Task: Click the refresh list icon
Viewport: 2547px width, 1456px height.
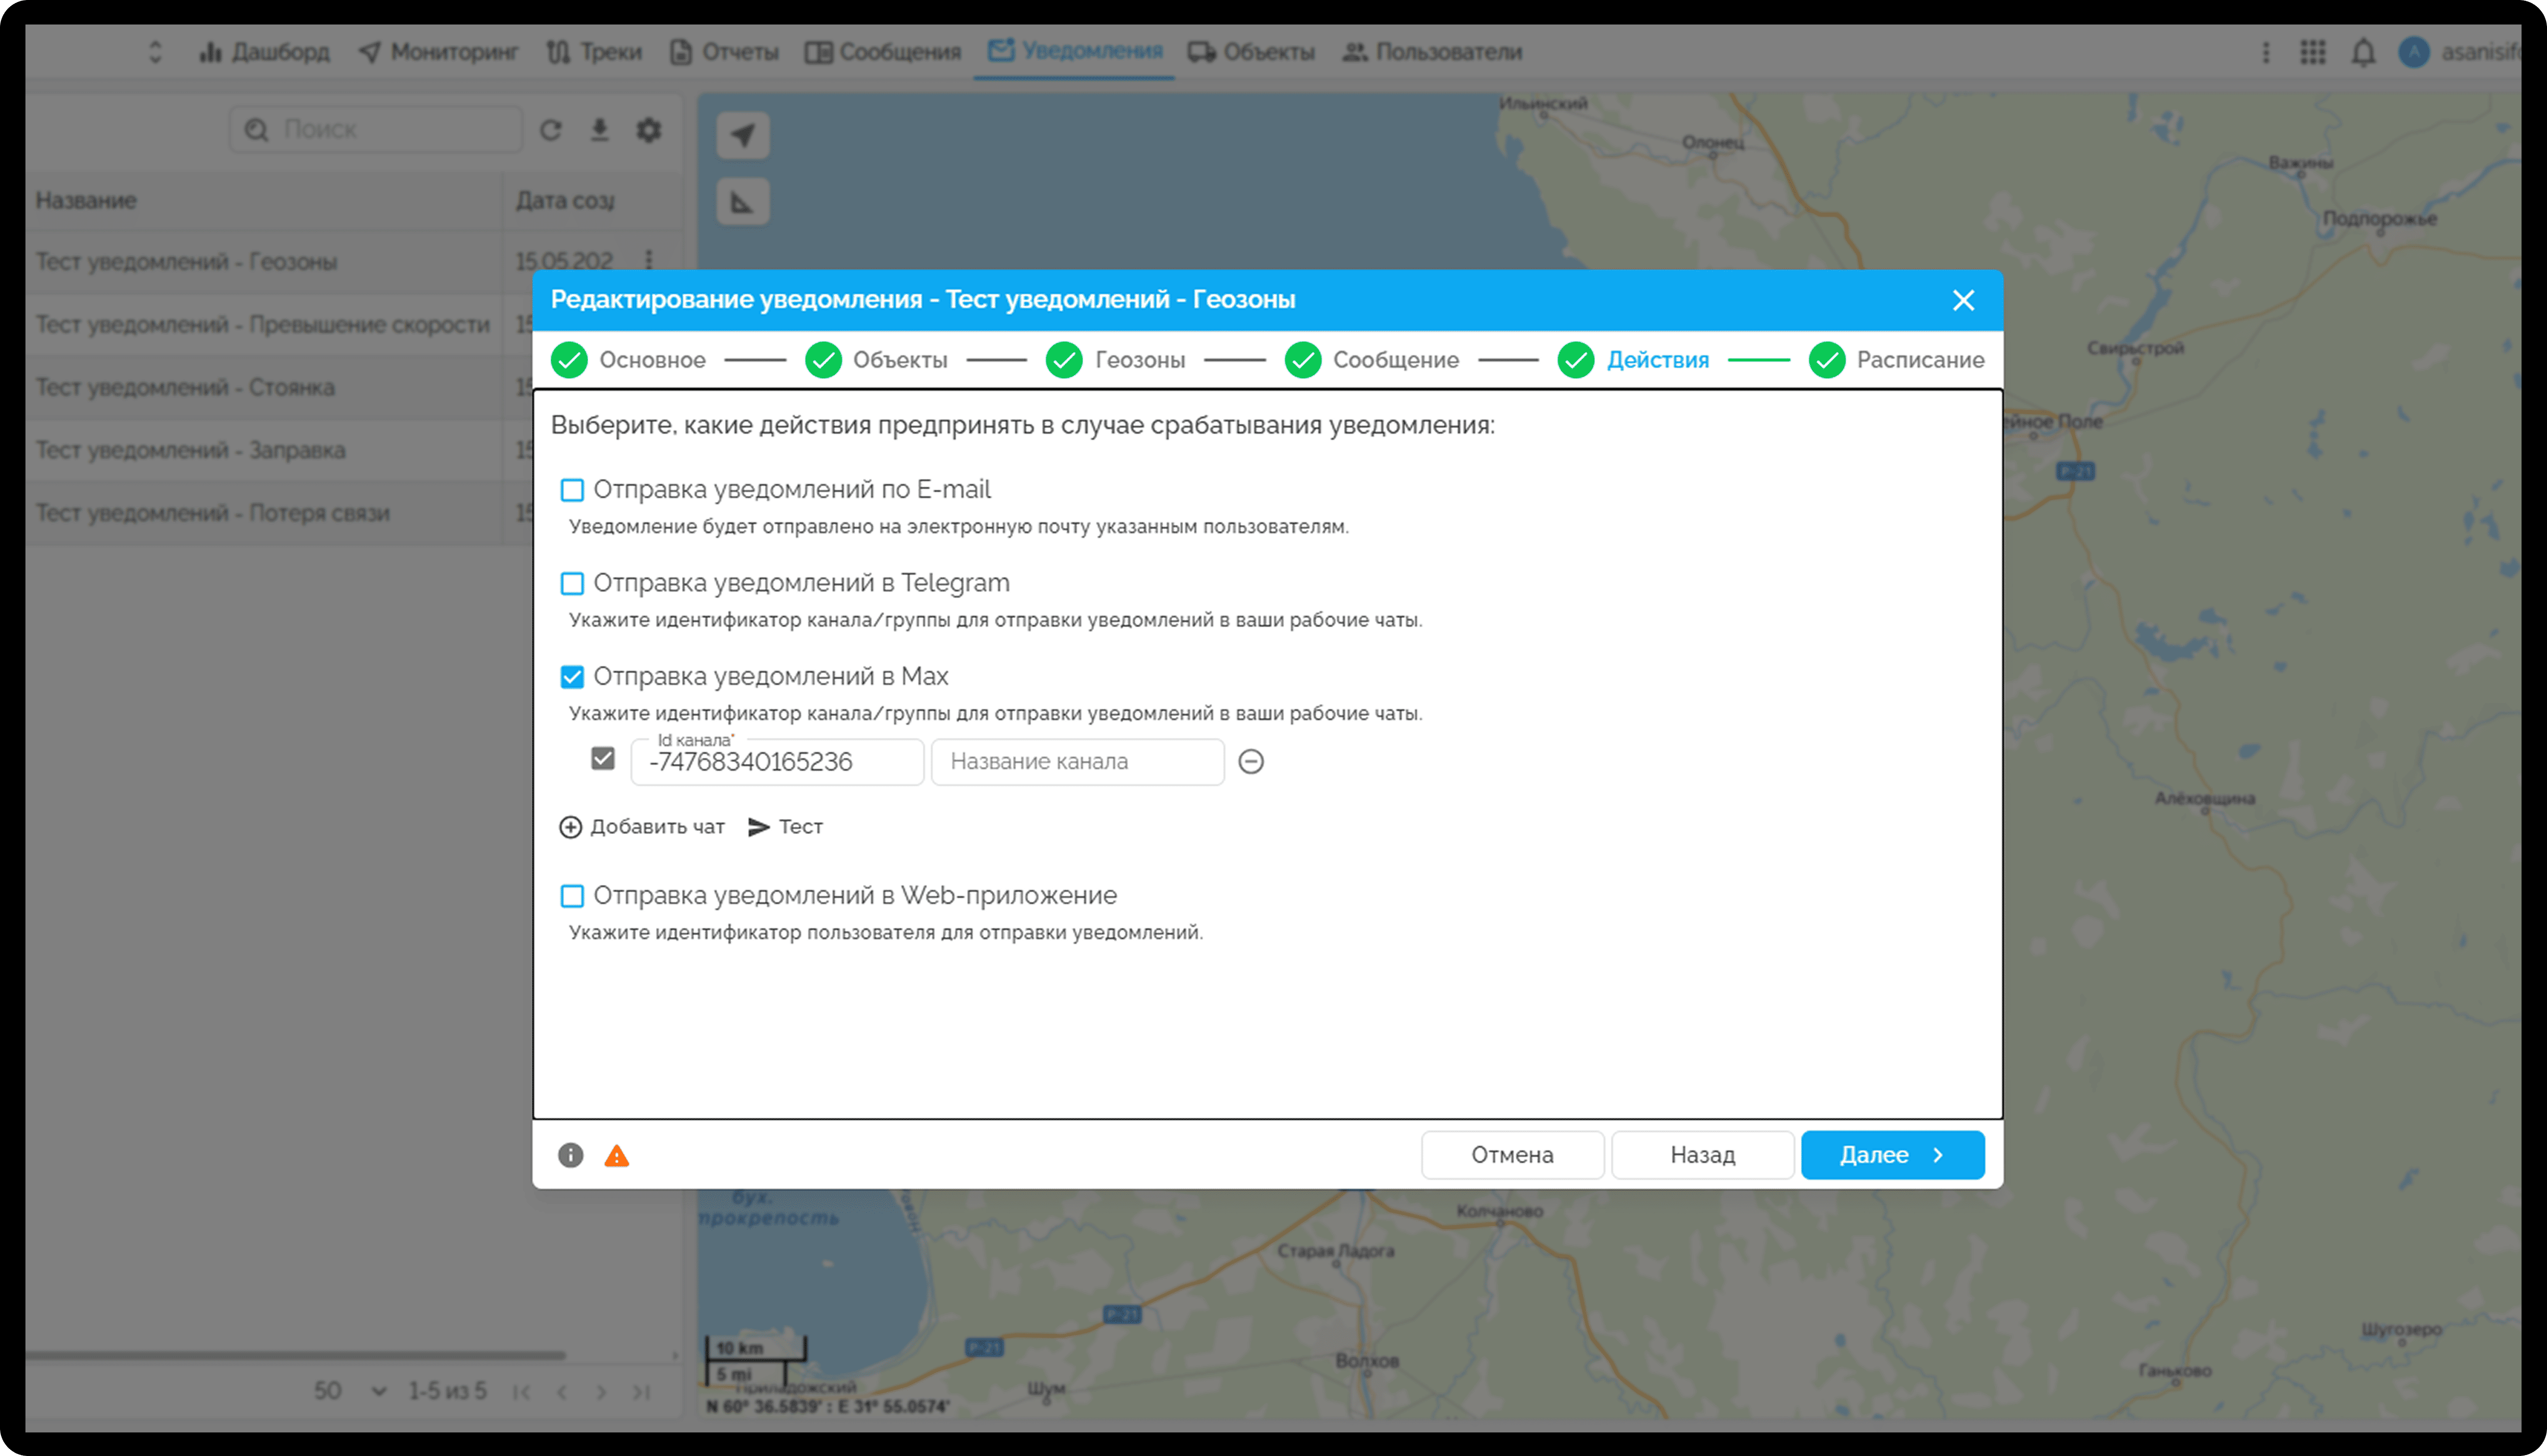Action: (x=551, y=130)
